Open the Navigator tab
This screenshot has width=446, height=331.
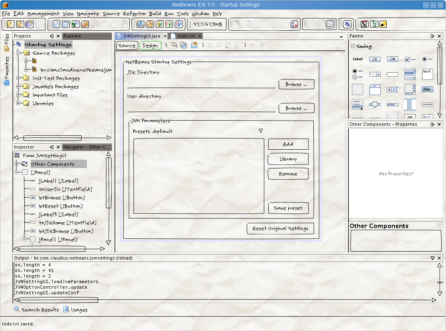pos(87,147)
